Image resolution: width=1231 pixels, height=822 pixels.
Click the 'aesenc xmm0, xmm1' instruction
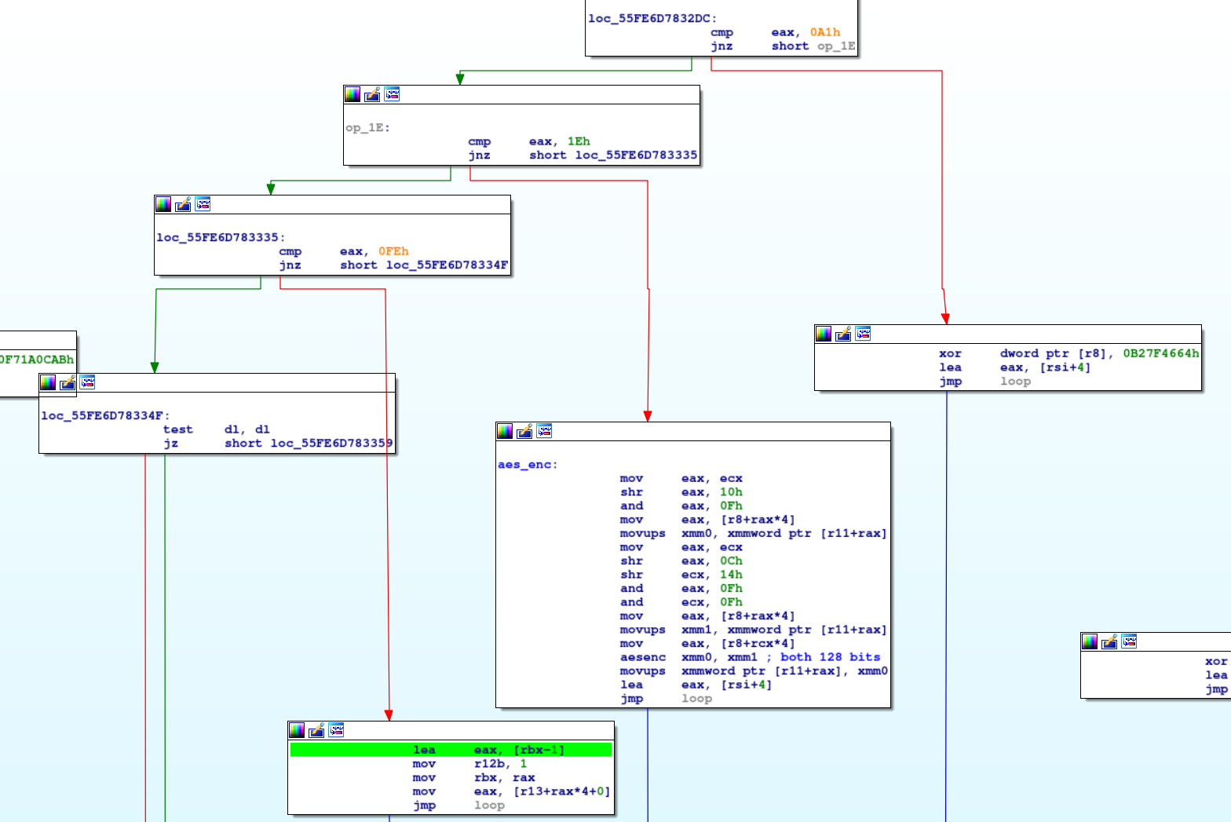(x=689, y=657)
